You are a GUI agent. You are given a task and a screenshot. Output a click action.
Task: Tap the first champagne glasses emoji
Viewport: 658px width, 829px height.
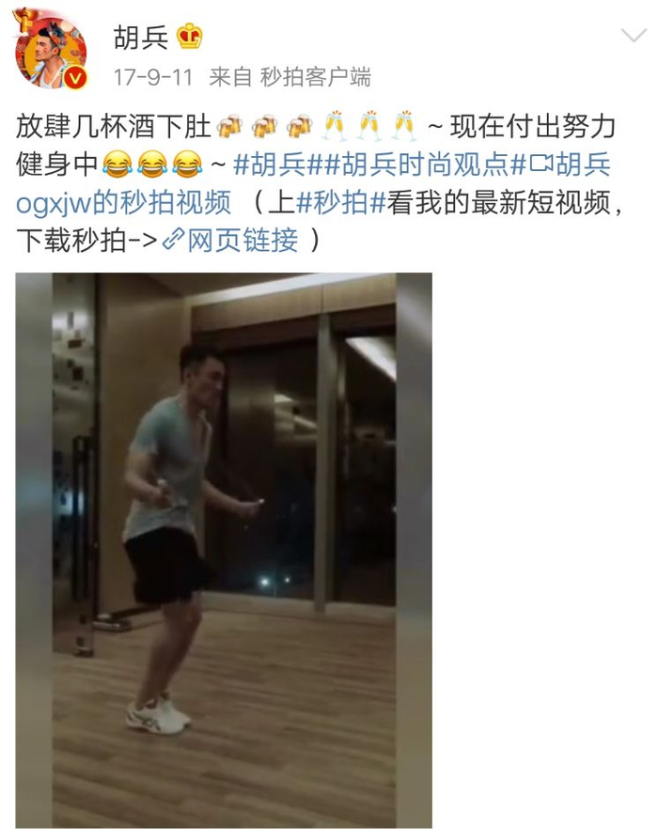pyautogui.click(x=335, y=126)
